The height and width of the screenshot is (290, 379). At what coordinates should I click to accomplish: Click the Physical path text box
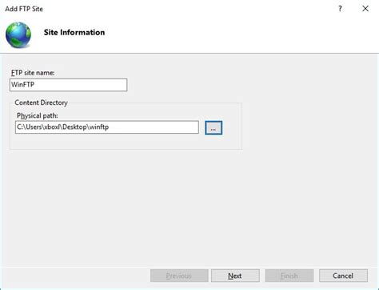click(x=107, y=127)
